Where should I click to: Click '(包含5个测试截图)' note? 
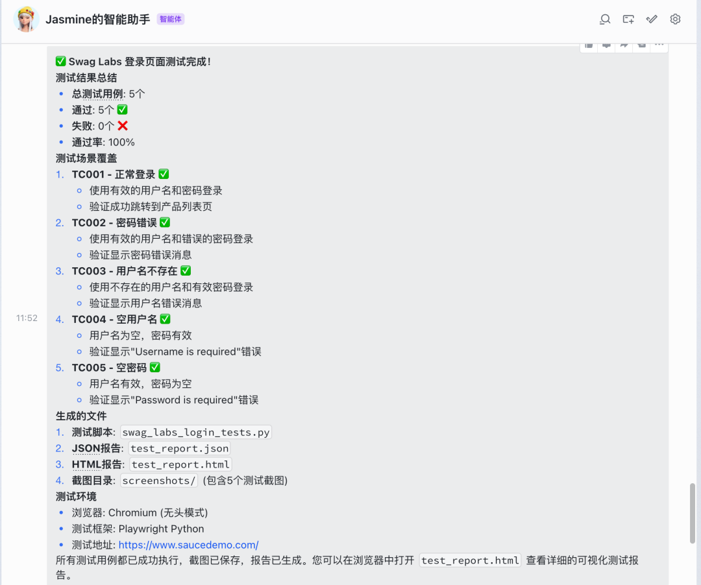[245, 481]
